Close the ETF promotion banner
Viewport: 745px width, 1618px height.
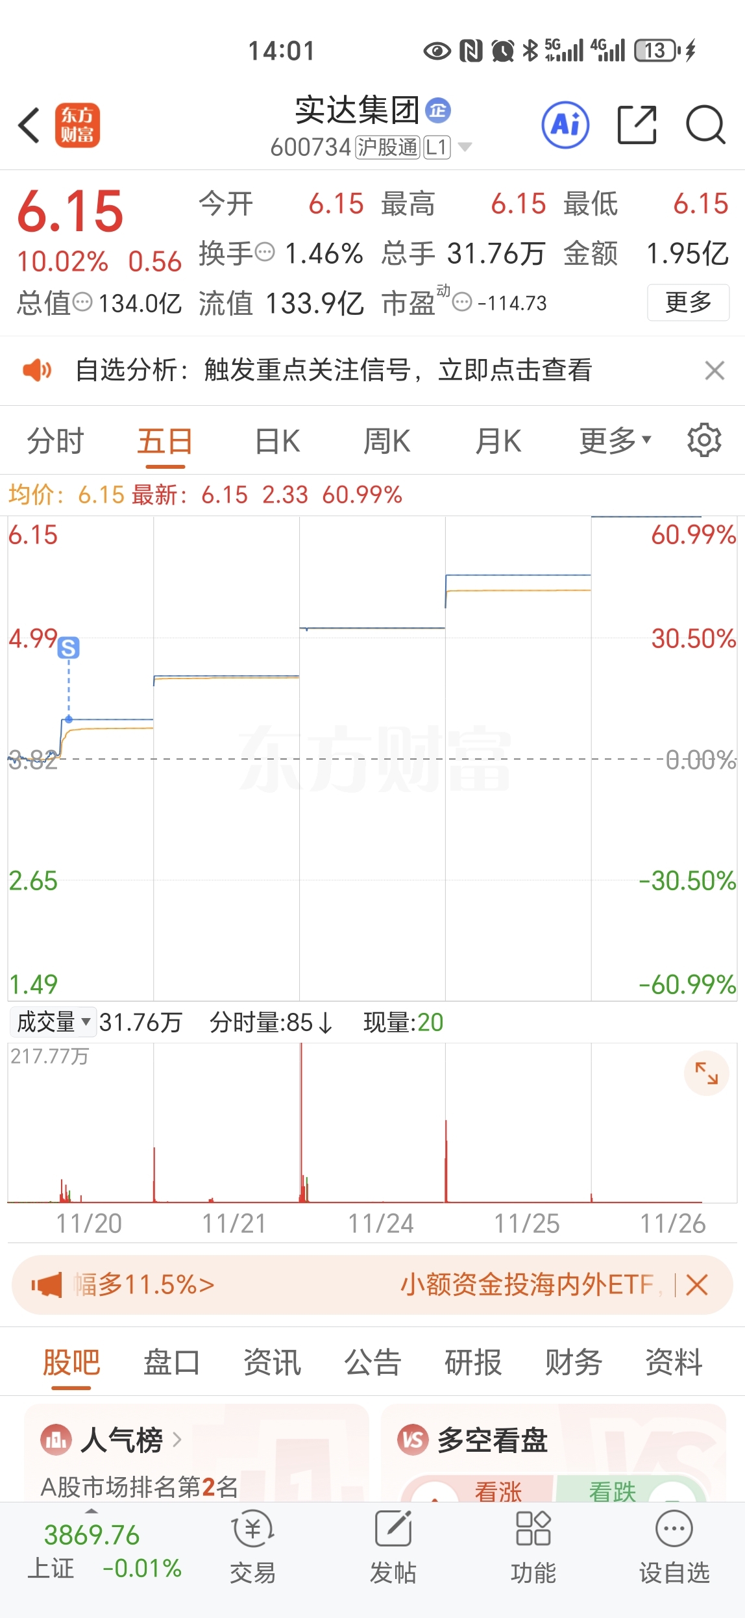click(696, 1284)
